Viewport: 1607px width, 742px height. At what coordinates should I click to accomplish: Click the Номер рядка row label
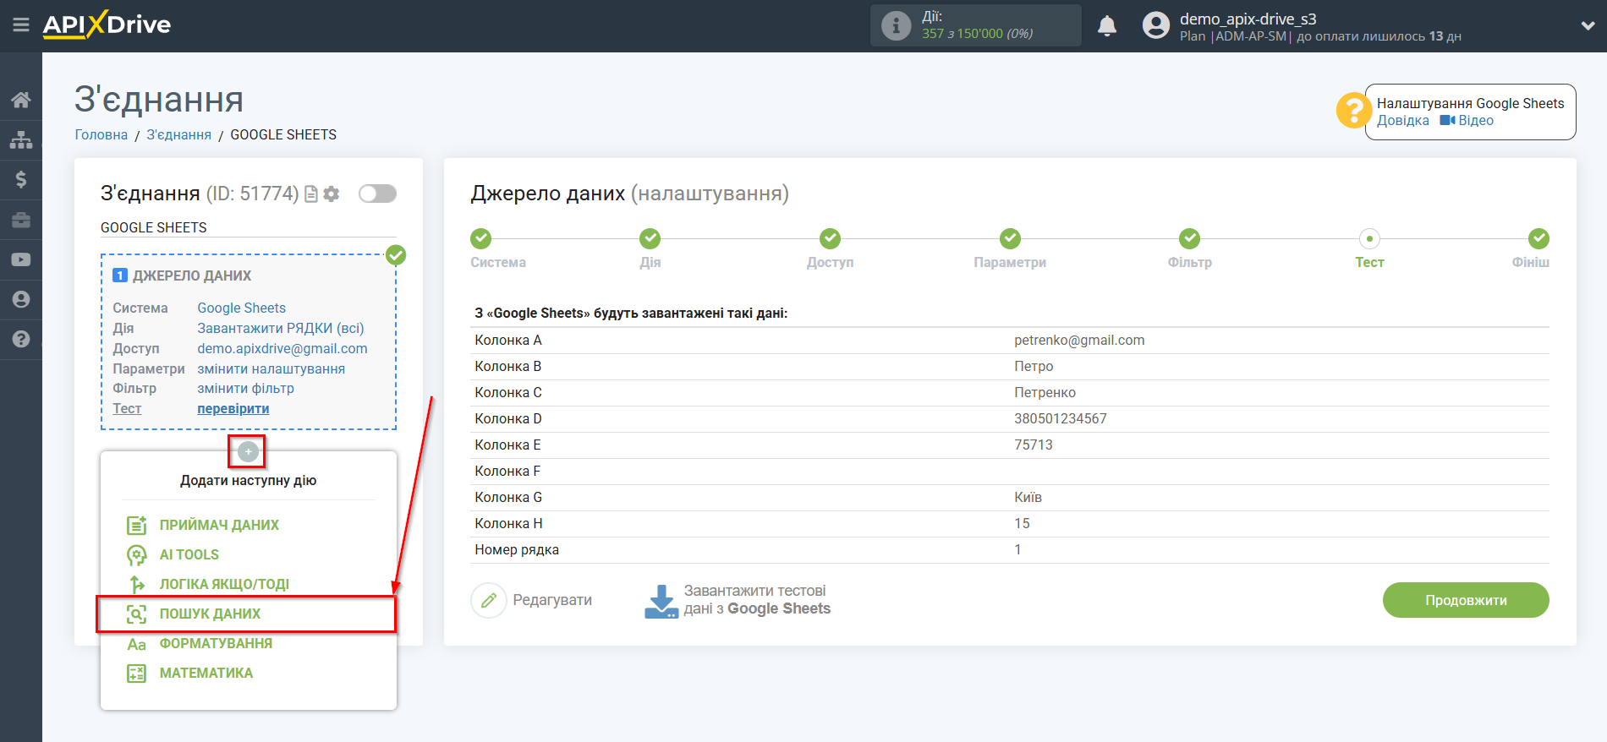click(517, 549)
